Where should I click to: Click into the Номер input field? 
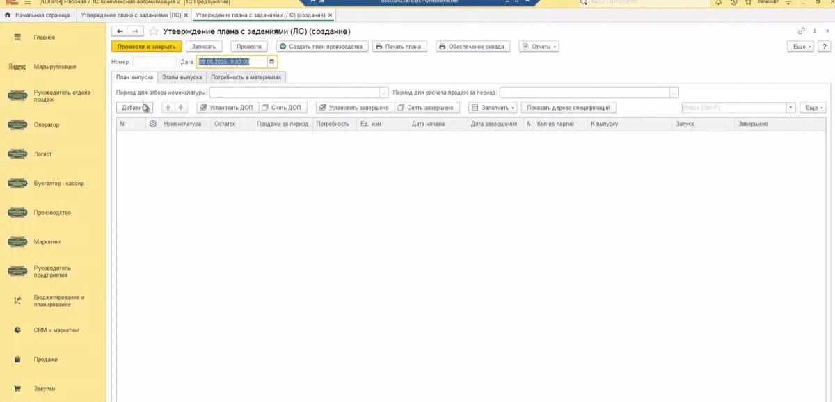point(154,62)
